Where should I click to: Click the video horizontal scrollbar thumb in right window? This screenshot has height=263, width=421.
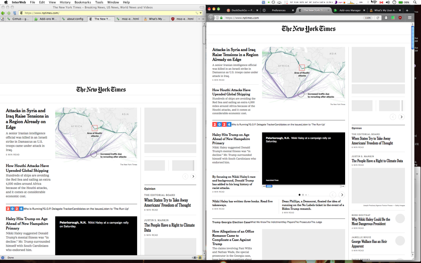(x=269, y=186)
